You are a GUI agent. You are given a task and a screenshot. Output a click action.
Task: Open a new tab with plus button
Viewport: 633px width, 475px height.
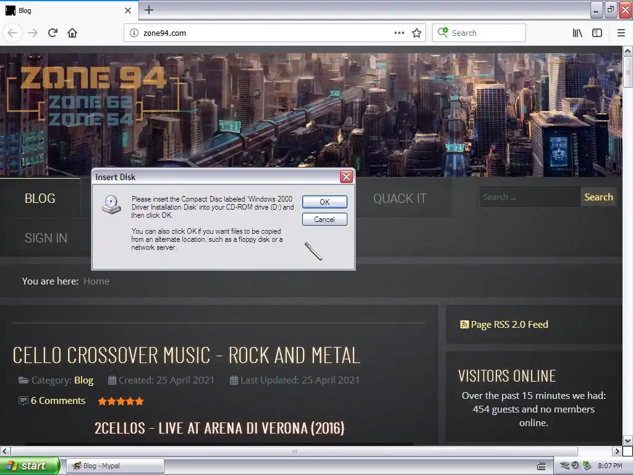tap(149, 10)
